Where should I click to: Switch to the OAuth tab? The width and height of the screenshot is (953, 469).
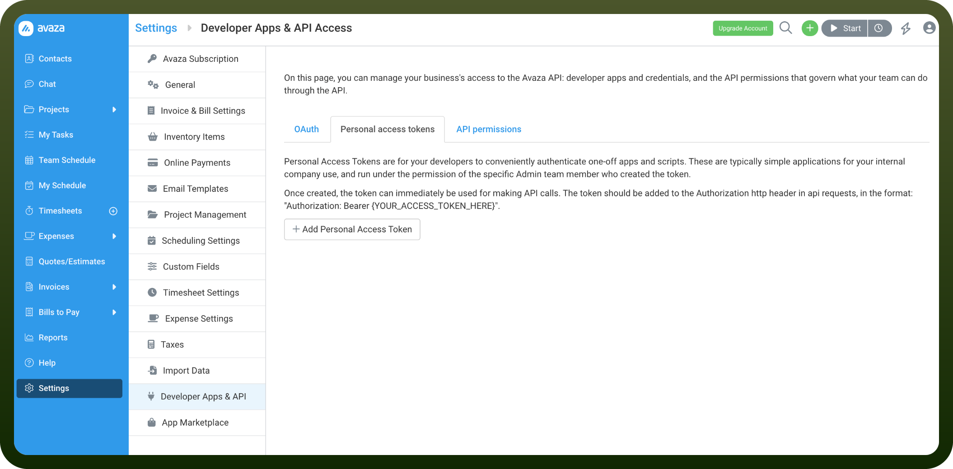[307, 130]
